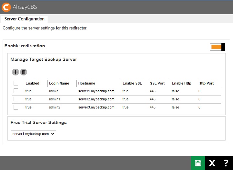
Task: Click the Http Port column header
Action: coord(206,83)
